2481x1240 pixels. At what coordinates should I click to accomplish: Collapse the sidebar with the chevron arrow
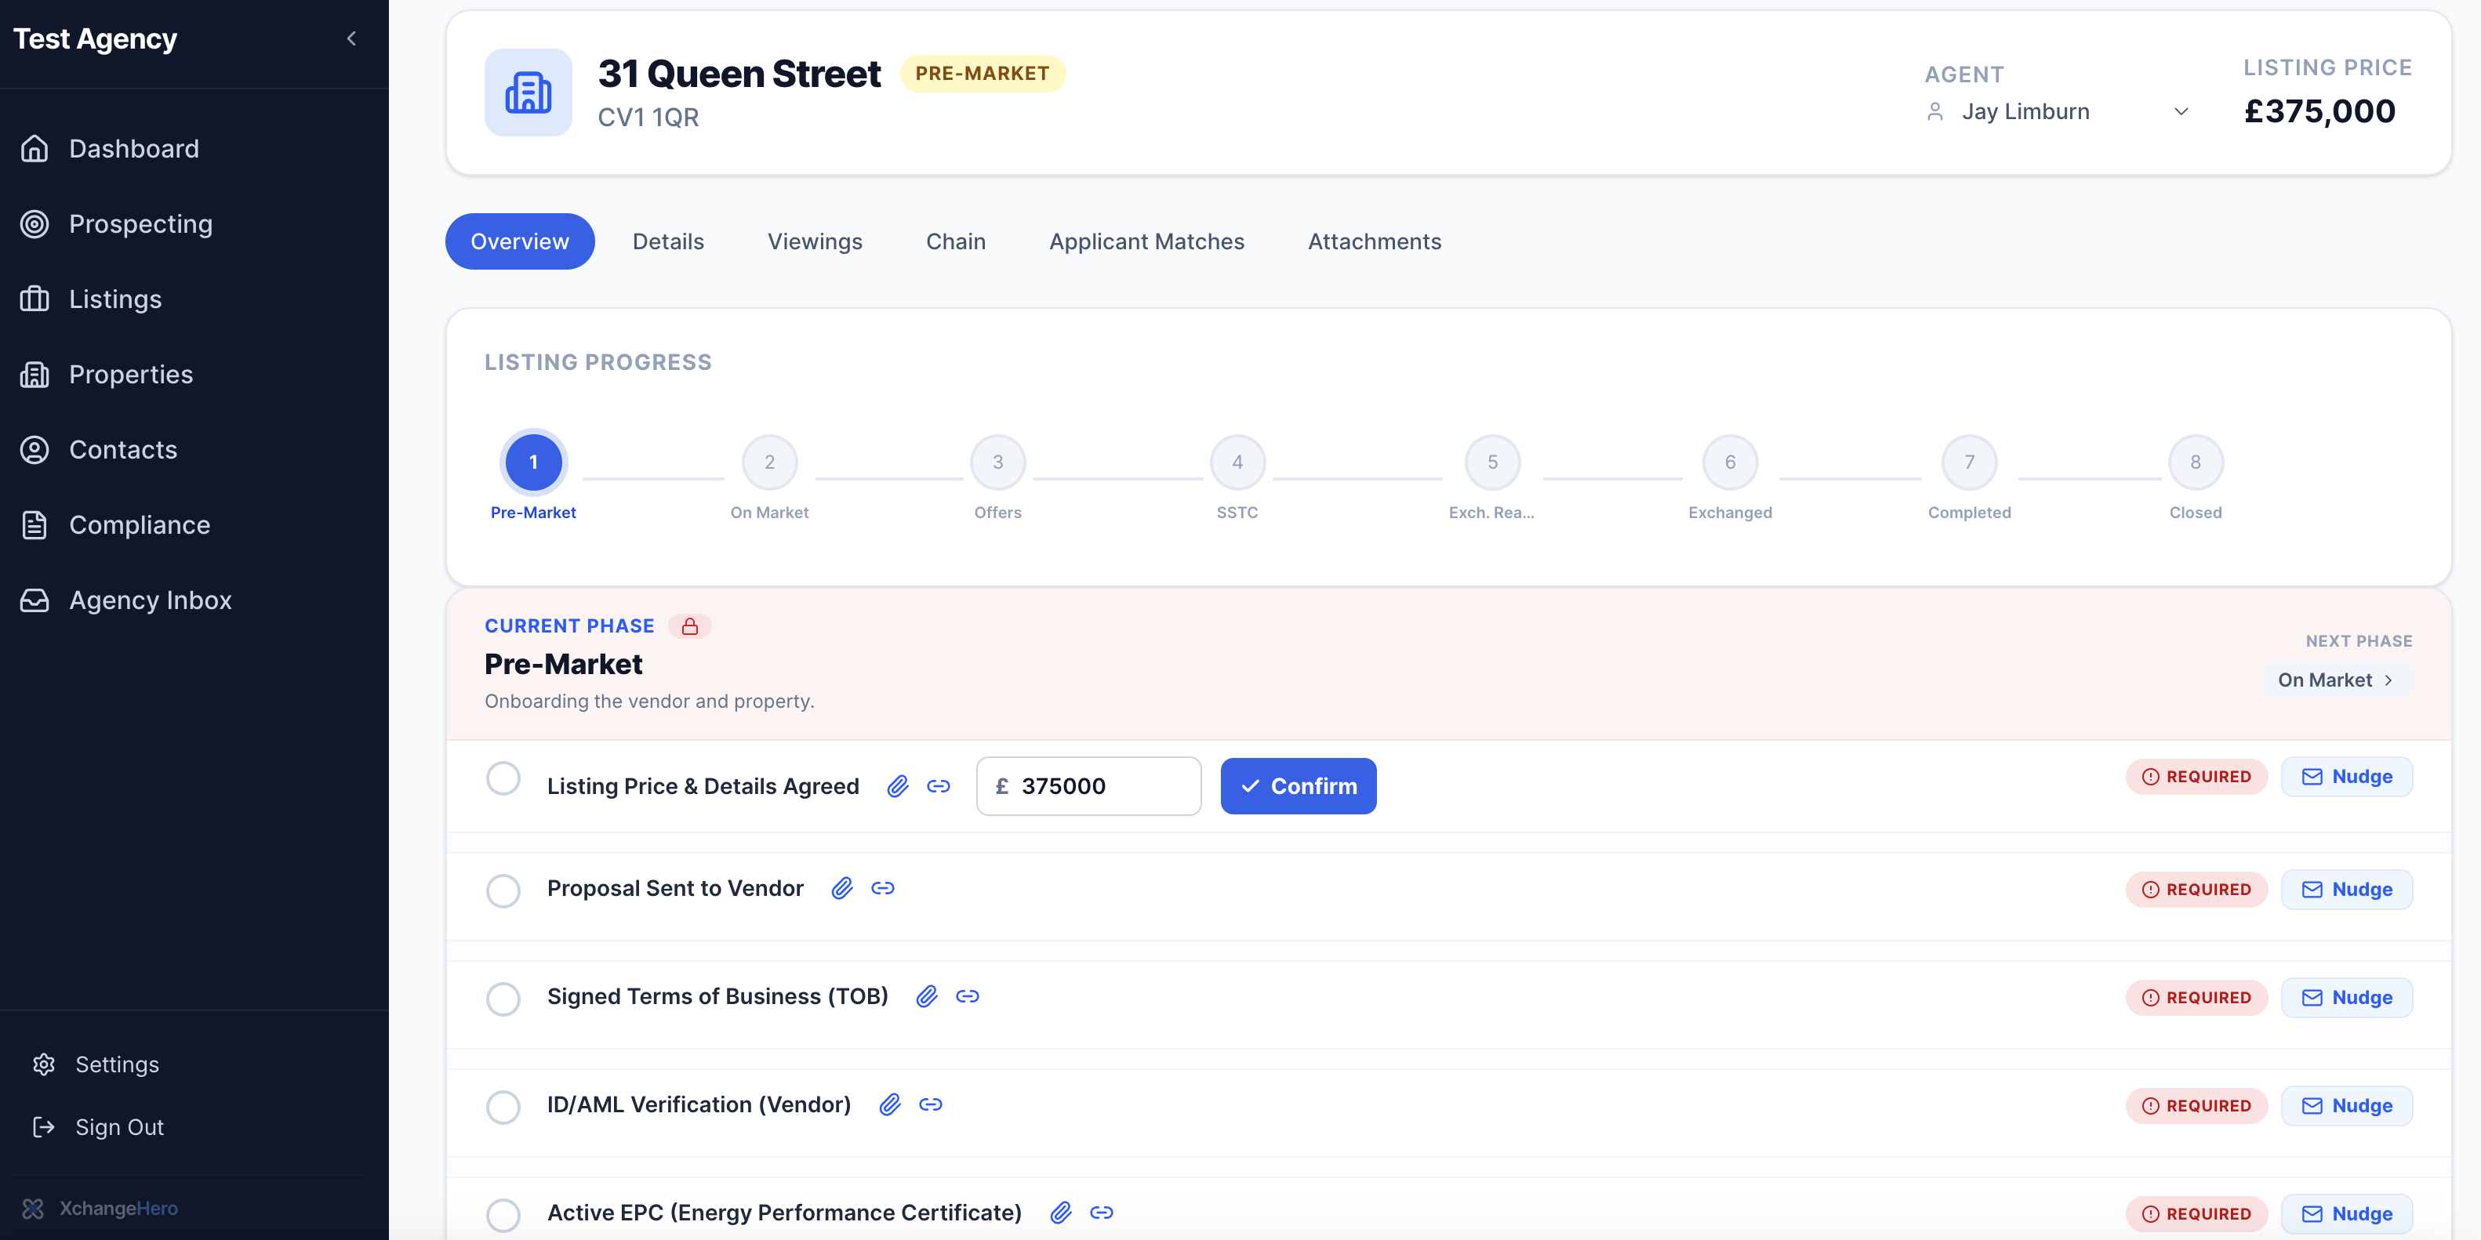pos(351,38)
